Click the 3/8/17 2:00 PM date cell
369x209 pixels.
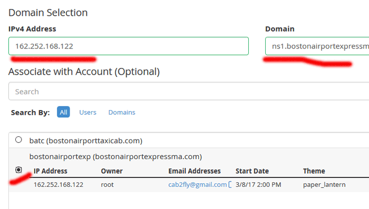pyautogui.click(x=258, y=185)
